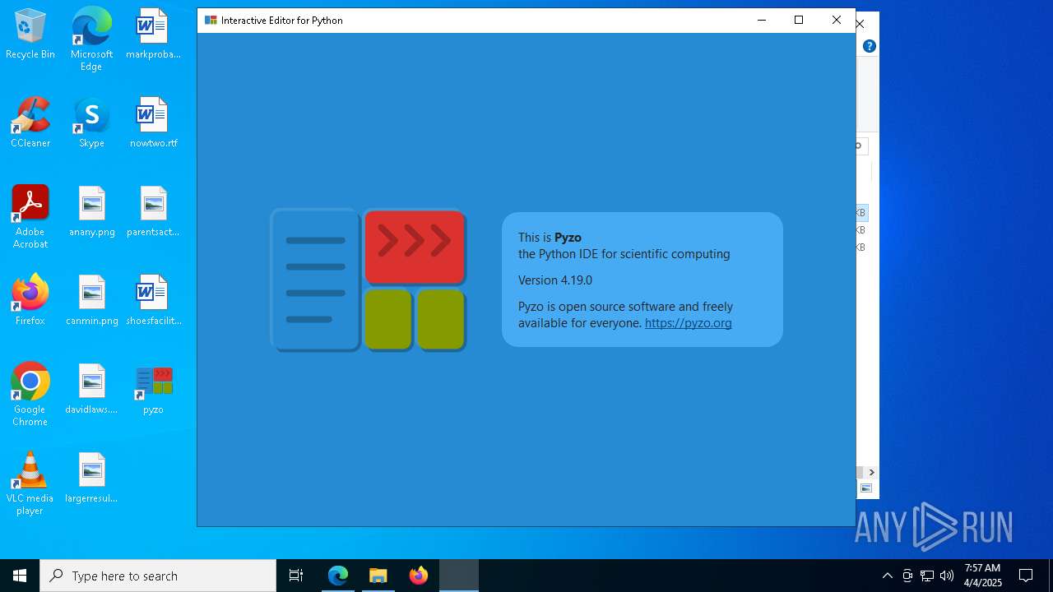Open the notification center icon
The image size is (1053, 592).
pyautogui.click(x=1026, y=576)
